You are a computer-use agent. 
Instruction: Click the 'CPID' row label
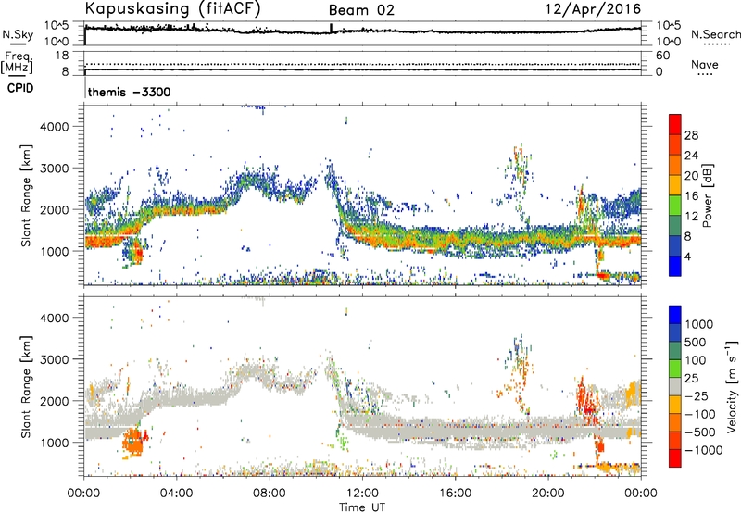20,88
